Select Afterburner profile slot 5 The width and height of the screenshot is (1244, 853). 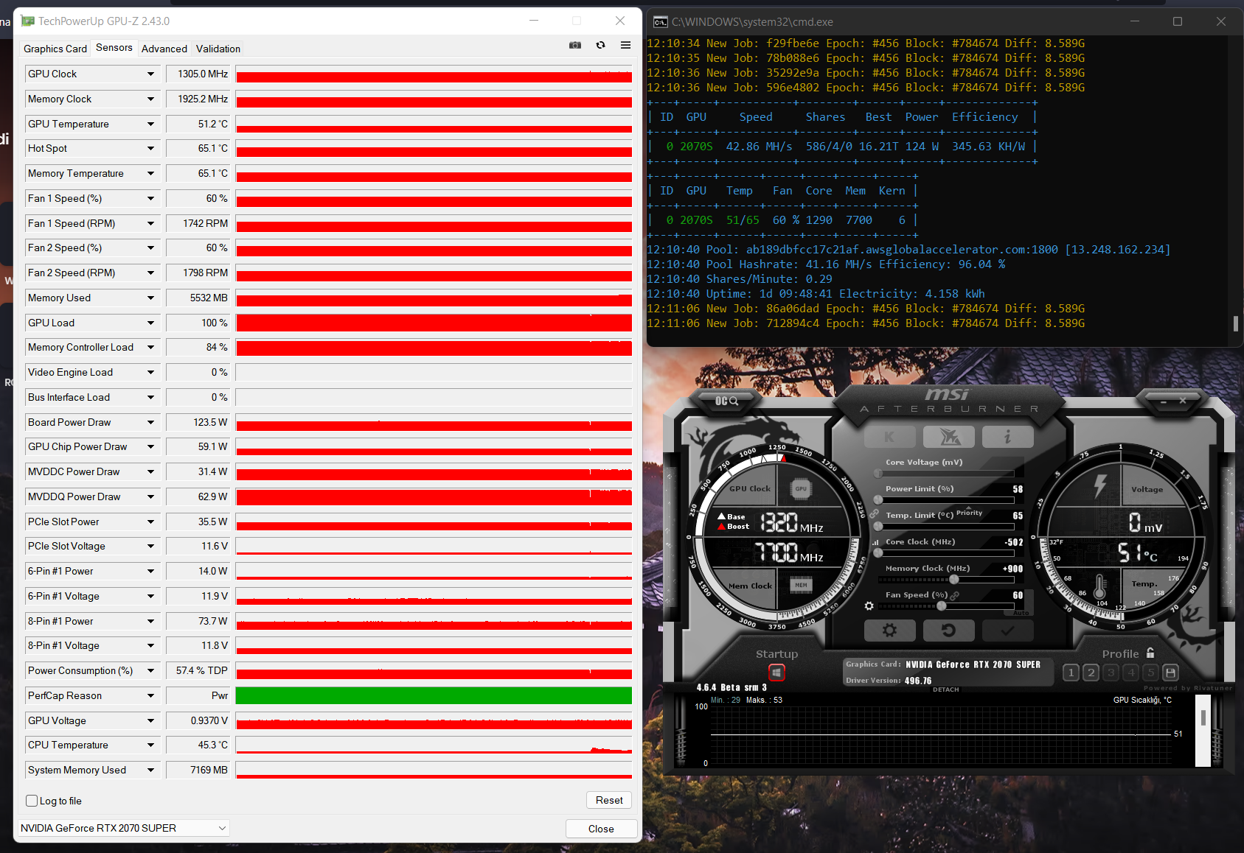pos(1151,673)
